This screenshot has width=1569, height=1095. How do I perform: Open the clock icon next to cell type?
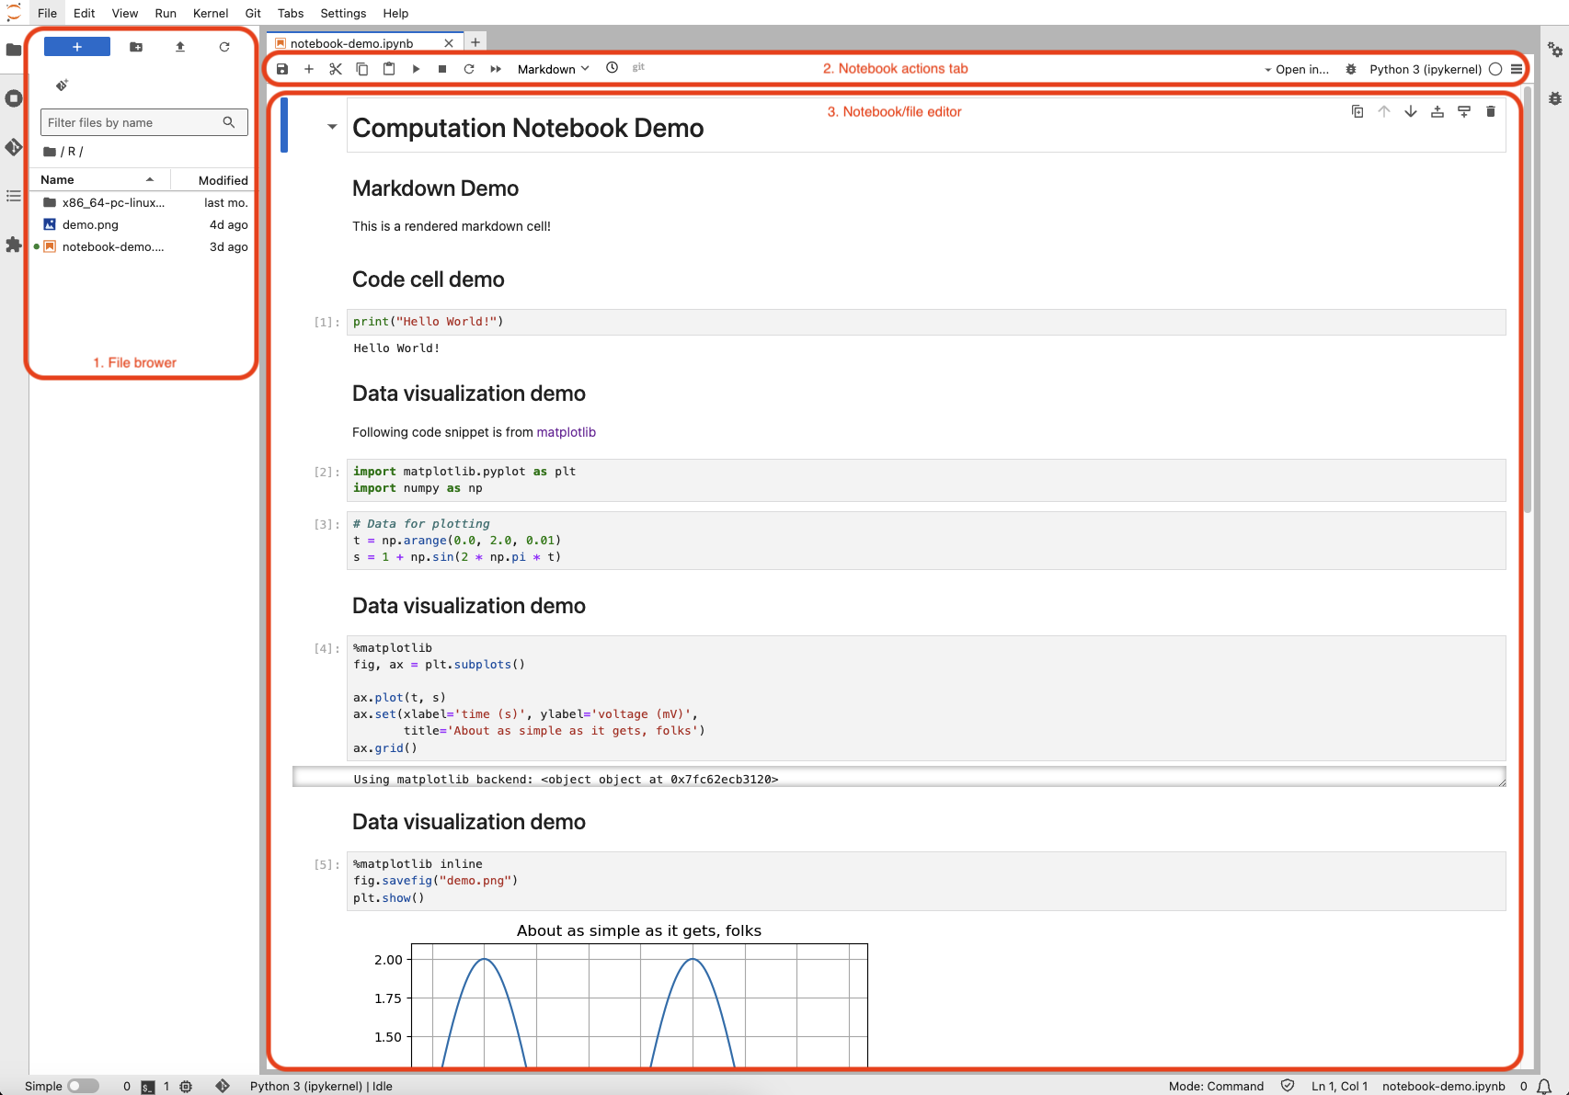pyautogui.click(x=613, y=67)
